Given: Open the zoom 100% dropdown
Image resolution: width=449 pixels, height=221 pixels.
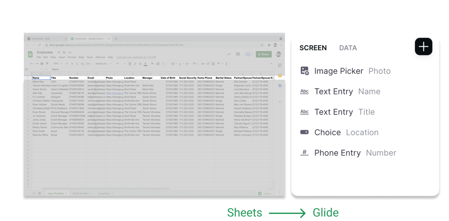Looking at the screenshot, I should click(57, 64).
